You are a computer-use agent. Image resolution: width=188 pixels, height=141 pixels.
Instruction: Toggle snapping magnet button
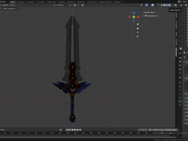(x=75, y=5)
